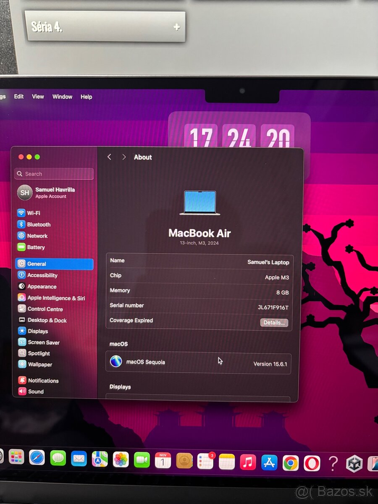Navigate back using the left chevron arrow
This screenshot has width=378, height=504.
(109, 157)
